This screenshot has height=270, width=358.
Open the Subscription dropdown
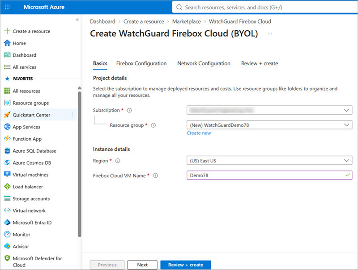tap(269, 110)
